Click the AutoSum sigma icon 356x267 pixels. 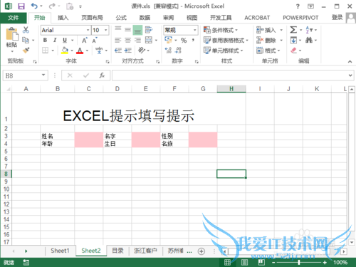click(293, 30)
